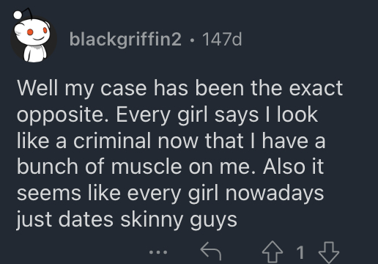
Task: Click the word "muscle" in the comment body
Action: tap(147, 166)
